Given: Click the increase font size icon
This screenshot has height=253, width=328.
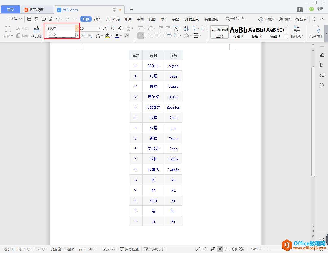Looking at the screenshot, I should pos(105,28).
